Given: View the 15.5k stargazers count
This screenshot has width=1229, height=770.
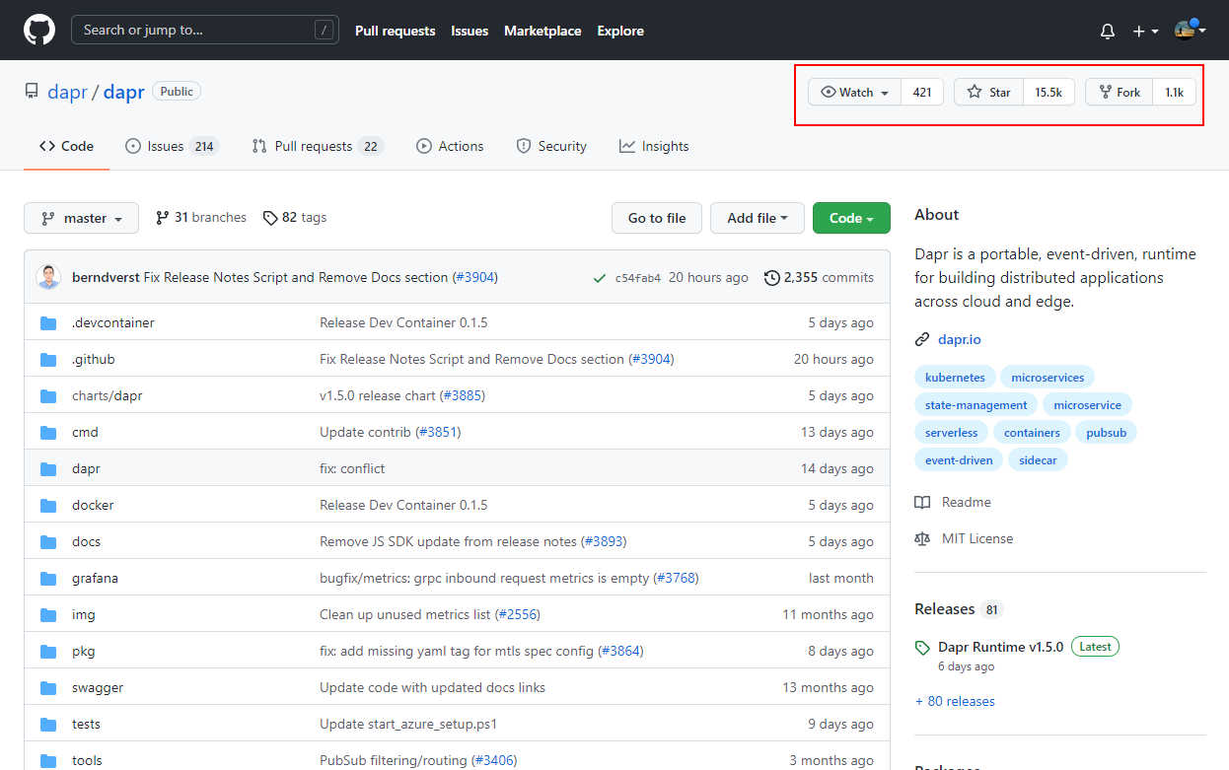Looking at the screenshot, I should point(1048,92).
